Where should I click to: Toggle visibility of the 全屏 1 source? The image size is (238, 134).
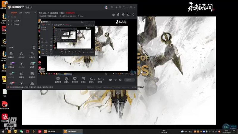[9, 21]
